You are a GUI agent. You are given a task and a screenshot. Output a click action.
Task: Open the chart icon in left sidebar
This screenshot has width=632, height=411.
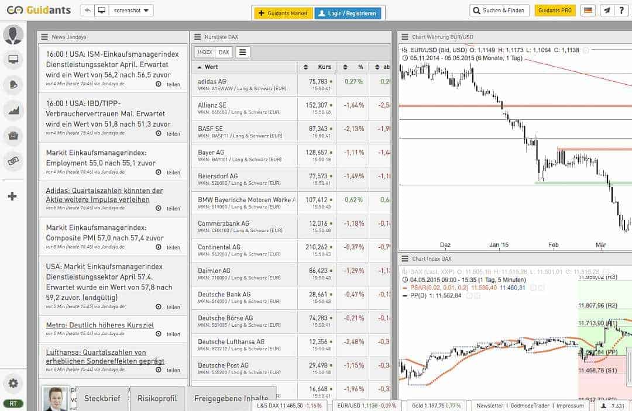(13, 110)
